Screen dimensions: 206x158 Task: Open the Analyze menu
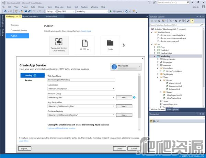pos(84,7)
